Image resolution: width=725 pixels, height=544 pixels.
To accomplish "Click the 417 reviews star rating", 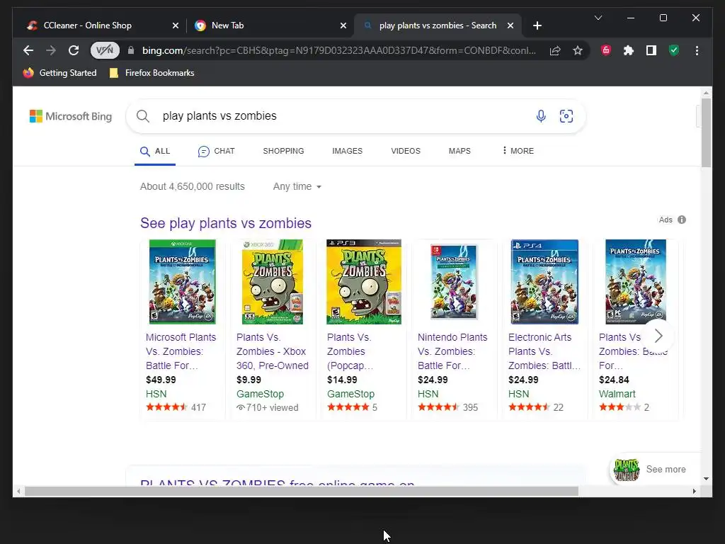I will 176,407.
